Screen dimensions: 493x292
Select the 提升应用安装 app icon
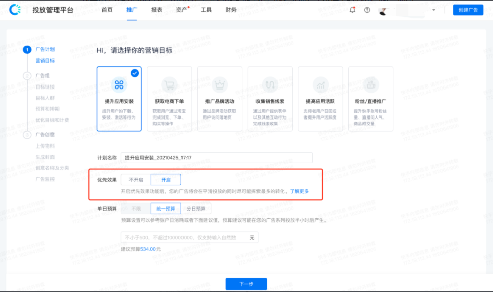pyautogui.click(x=119, y=84)
